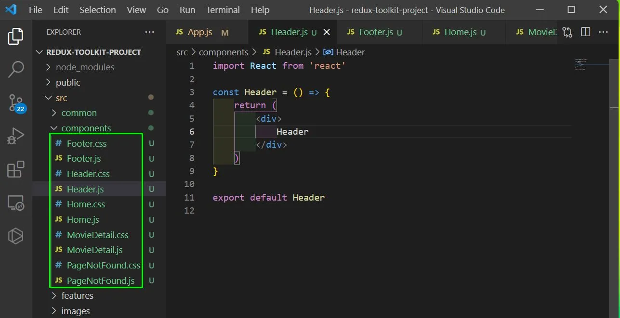Click the VS Code logo icon
Screen dimensions: 620x318
point(11,10)
